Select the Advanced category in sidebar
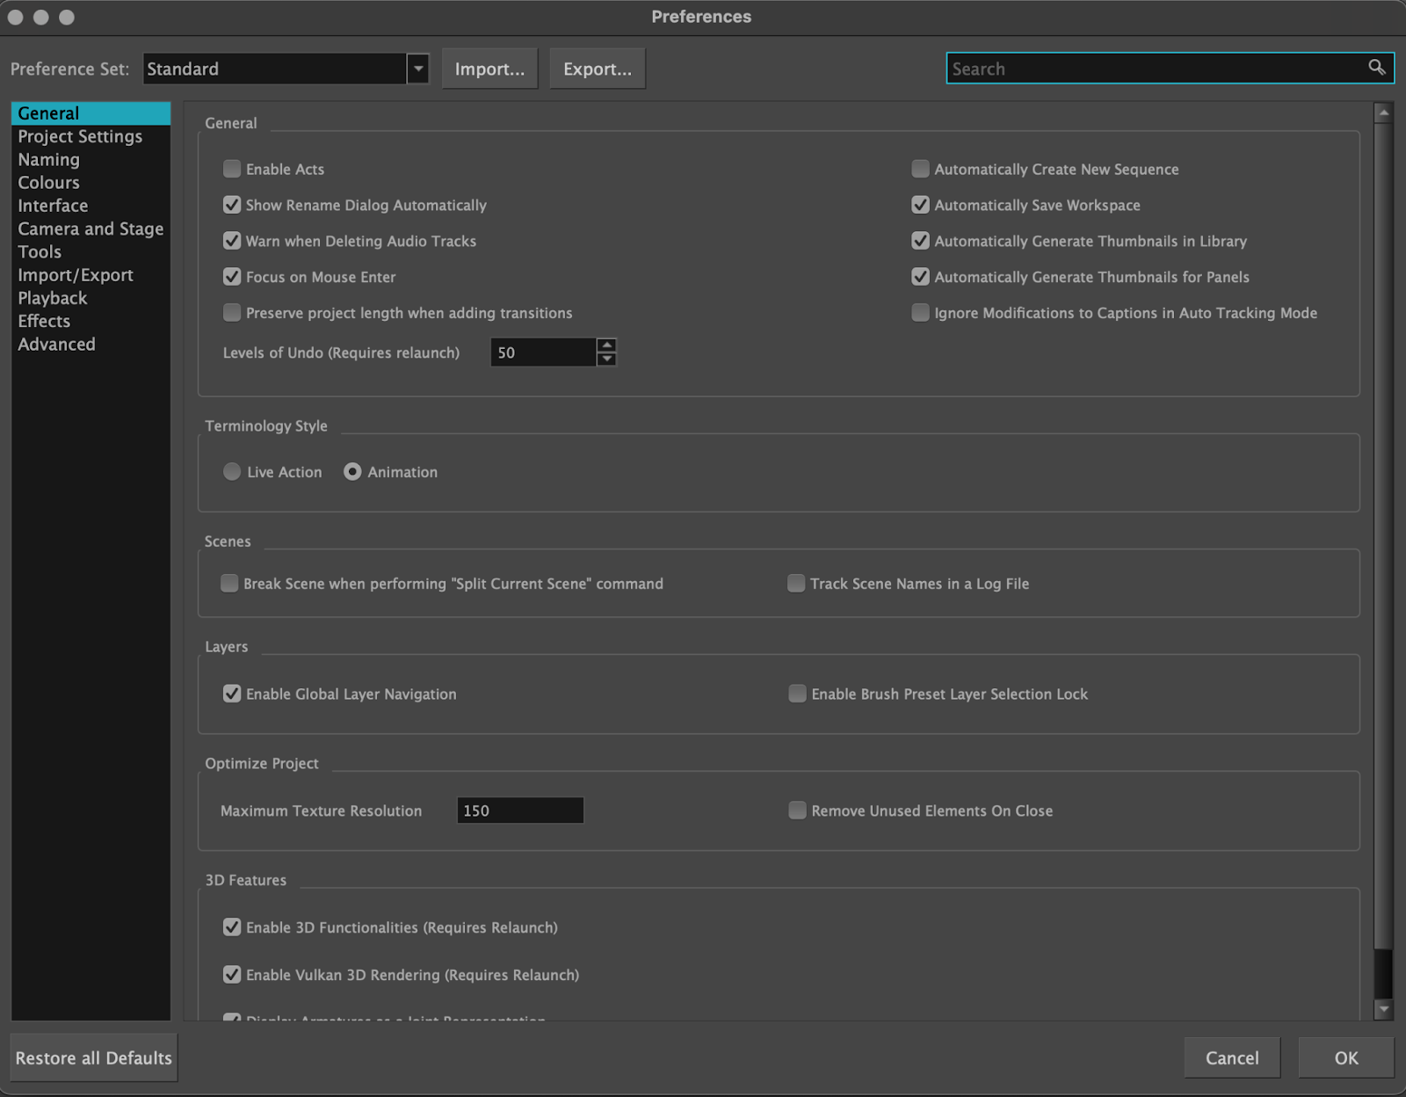 pyautogui.click(x=56, y=344)
